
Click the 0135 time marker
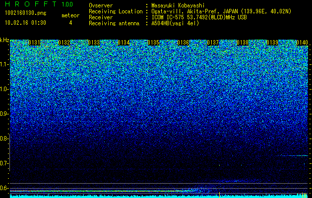click(x=153, y=43)
